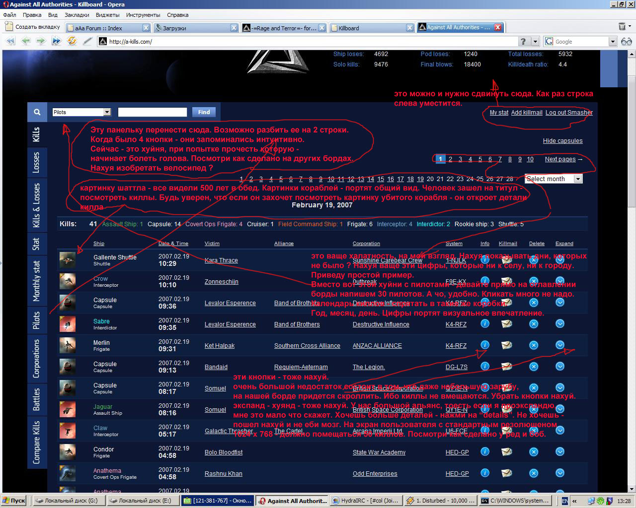Click the Info icon in the Sabre row
The image size is (636, 508).
[x=485, y=323]
